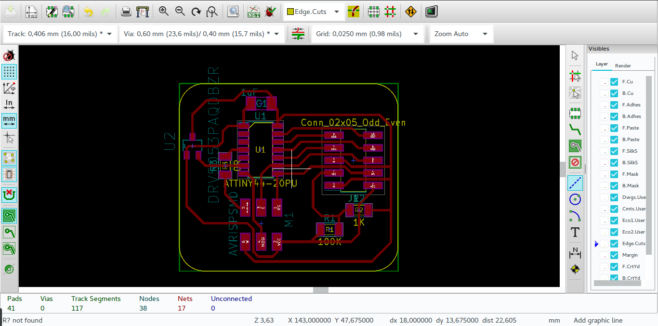Disable visibility of the F.Cu layer
The image size is (658, 326).
(614, 81)
